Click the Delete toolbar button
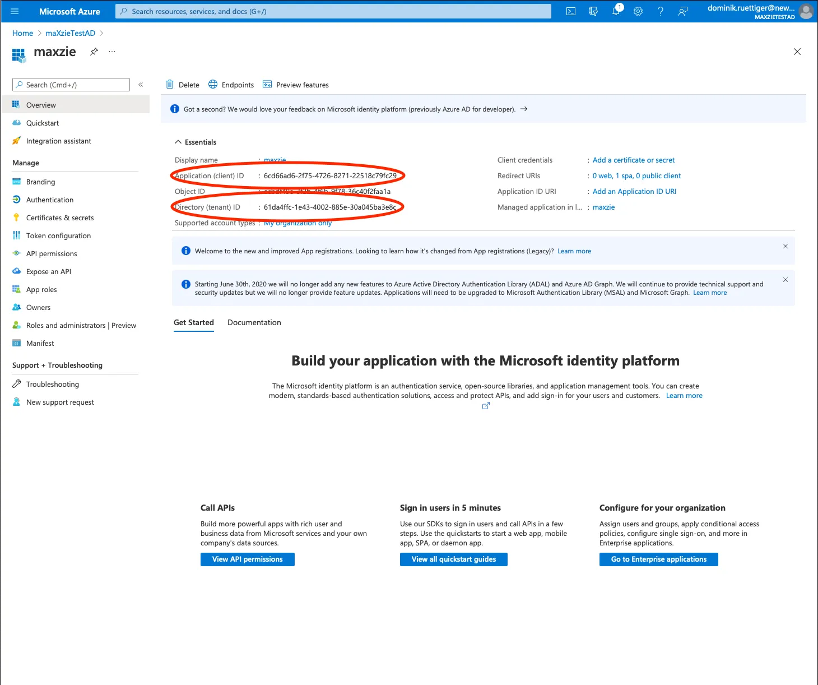 tap(183, 85)
